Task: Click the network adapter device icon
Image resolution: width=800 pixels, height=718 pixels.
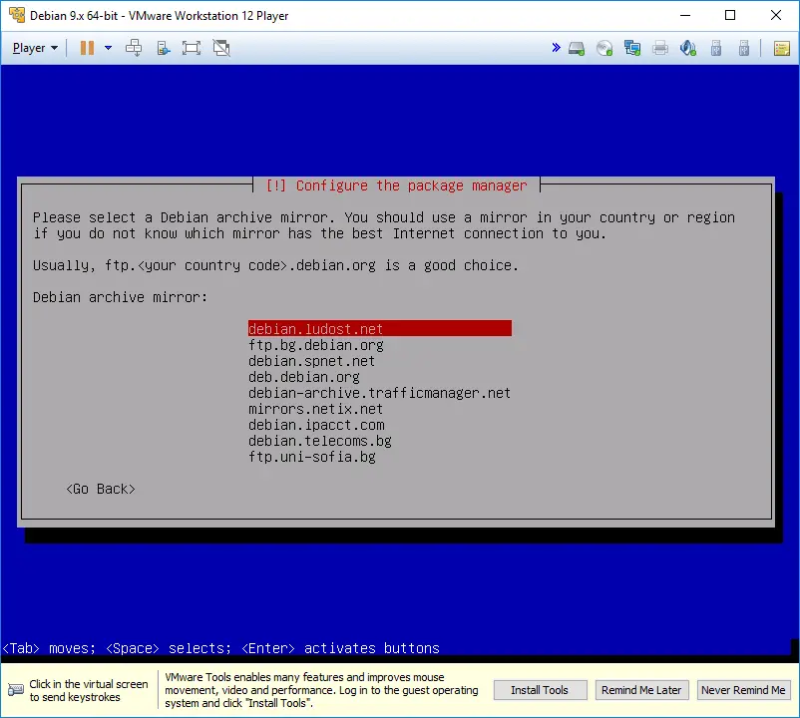Action: point(632,49)
